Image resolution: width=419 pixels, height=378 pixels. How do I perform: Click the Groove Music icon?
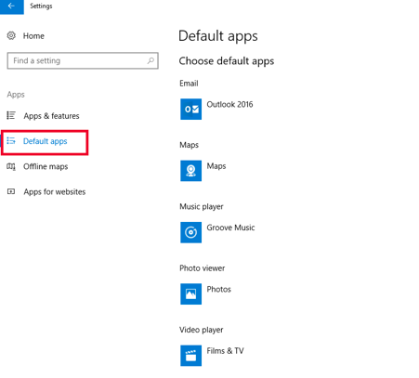tap(190, 232)
